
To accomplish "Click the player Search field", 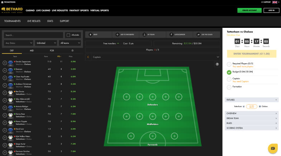I will [x=34, y=35].
